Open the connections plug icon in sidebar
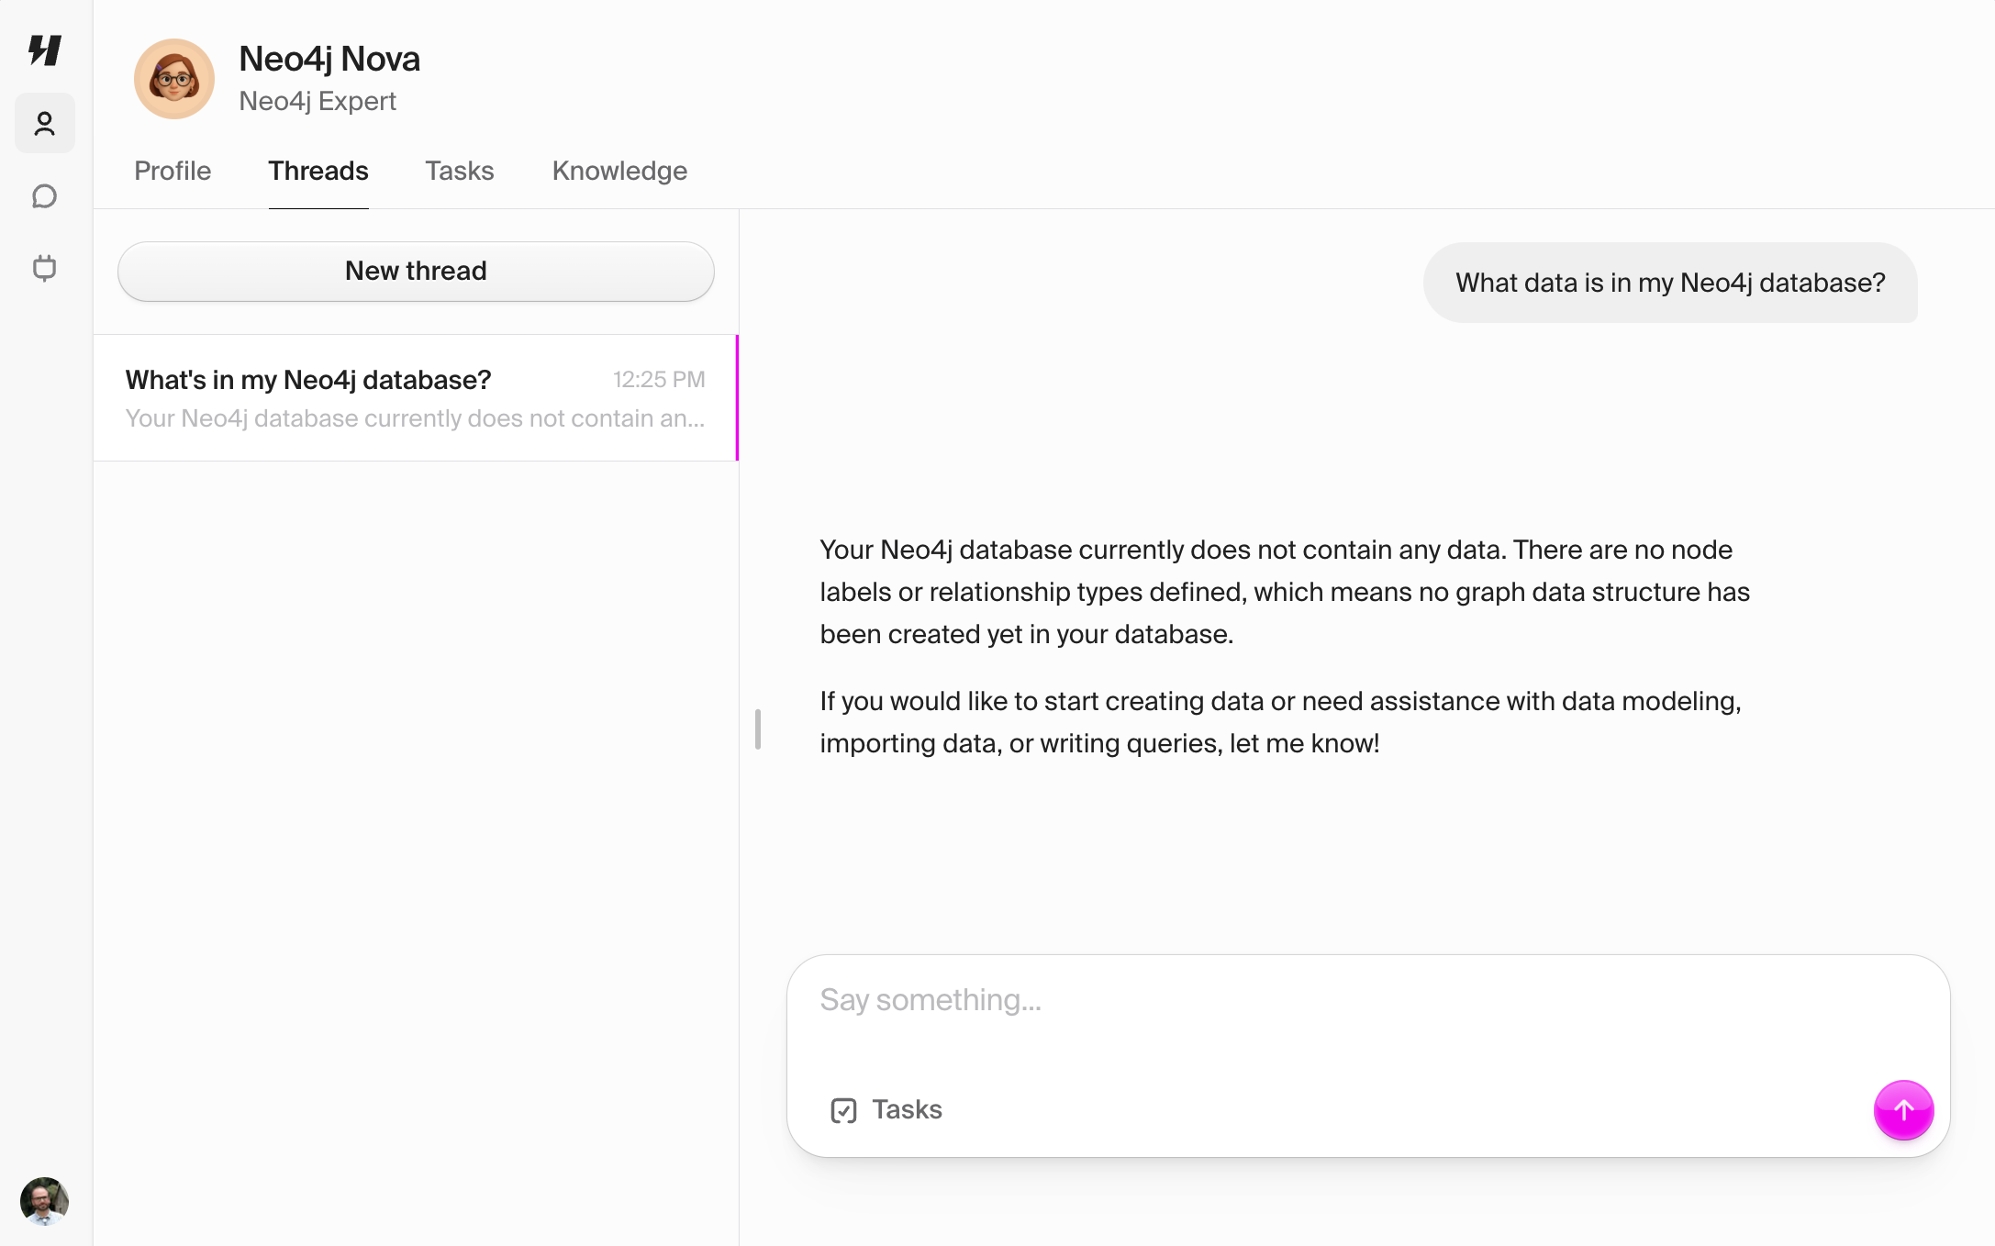The image size is (1995, 1246). (44, 268)
